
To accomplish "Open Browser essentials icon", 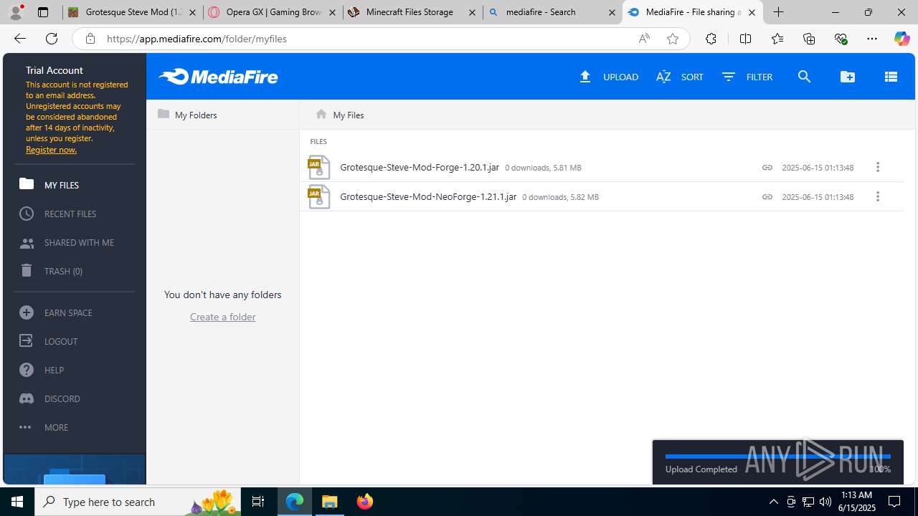I will click(841, 39).
